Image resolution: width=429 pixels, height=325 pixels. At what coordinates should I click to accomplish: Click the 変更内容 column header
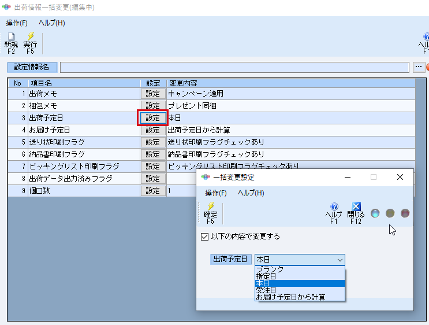(291, 83)
